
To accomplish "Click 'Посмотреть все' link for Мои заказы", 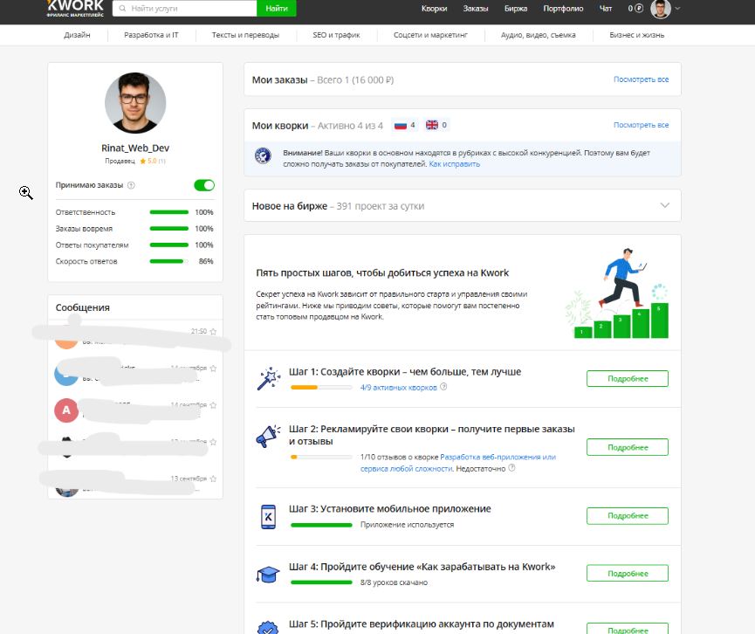I will coord(641,79).
